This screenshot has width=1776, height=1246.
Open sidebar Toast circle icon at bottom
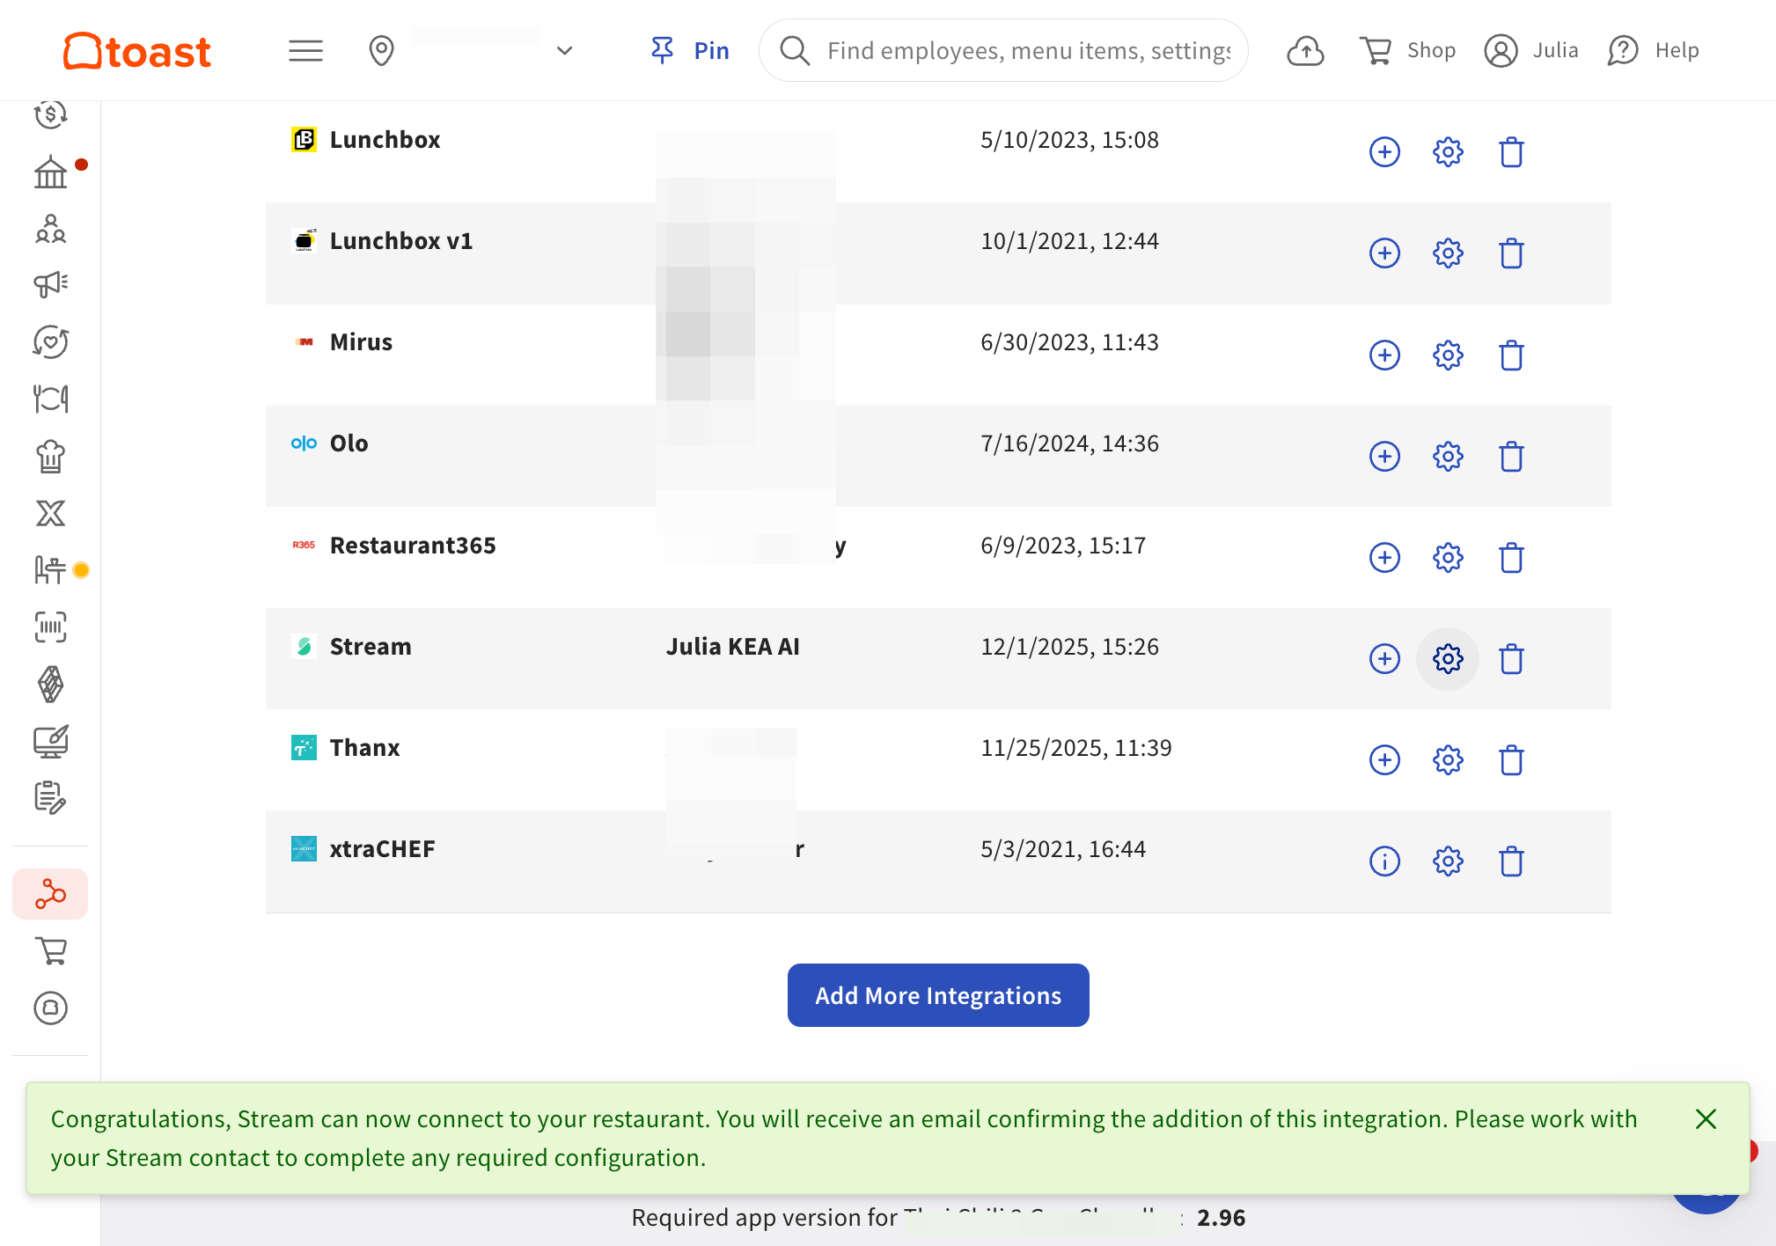(x=51, y=1008)
